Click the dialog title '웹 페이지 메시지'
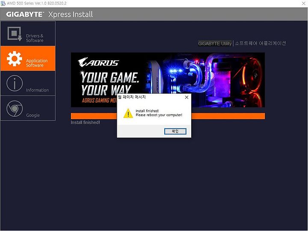Viewport: 308px width, 231px height. (x=132, y=97)
